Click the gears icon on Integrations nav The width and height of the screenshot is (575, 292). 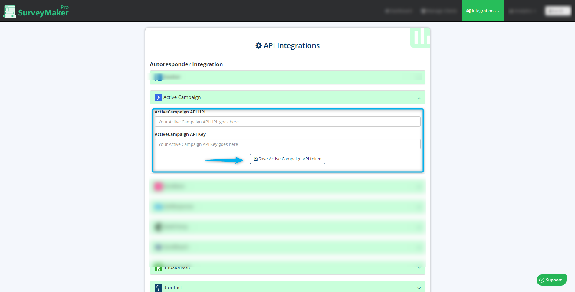468,11
